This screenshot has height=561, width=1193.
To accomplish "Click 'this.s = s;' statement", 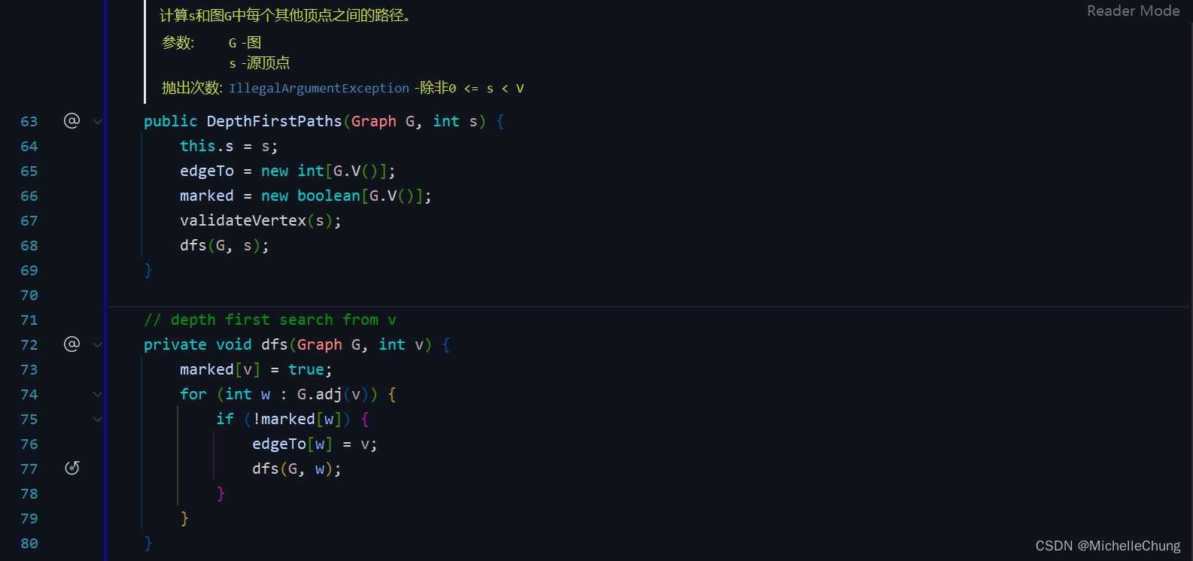I will point(229,146).
